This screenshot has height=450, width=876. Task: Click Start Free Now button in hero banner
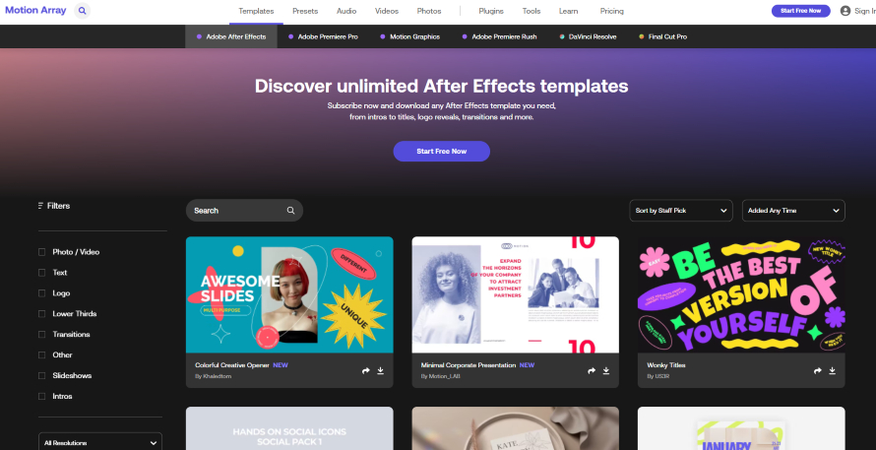click(x=441, y=152)
